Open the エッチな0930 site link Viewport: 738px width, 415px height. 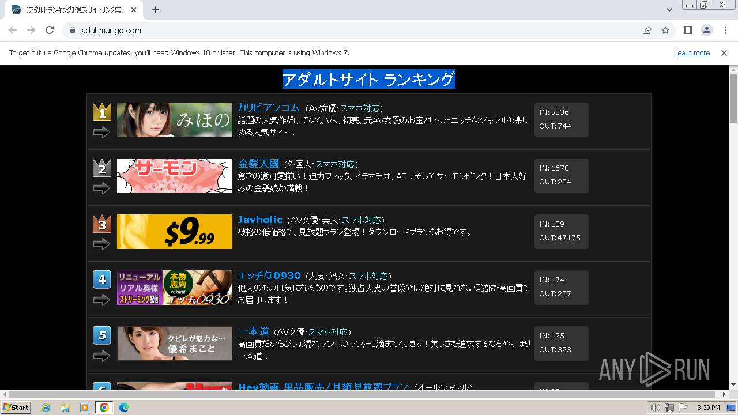coord(269,276)
